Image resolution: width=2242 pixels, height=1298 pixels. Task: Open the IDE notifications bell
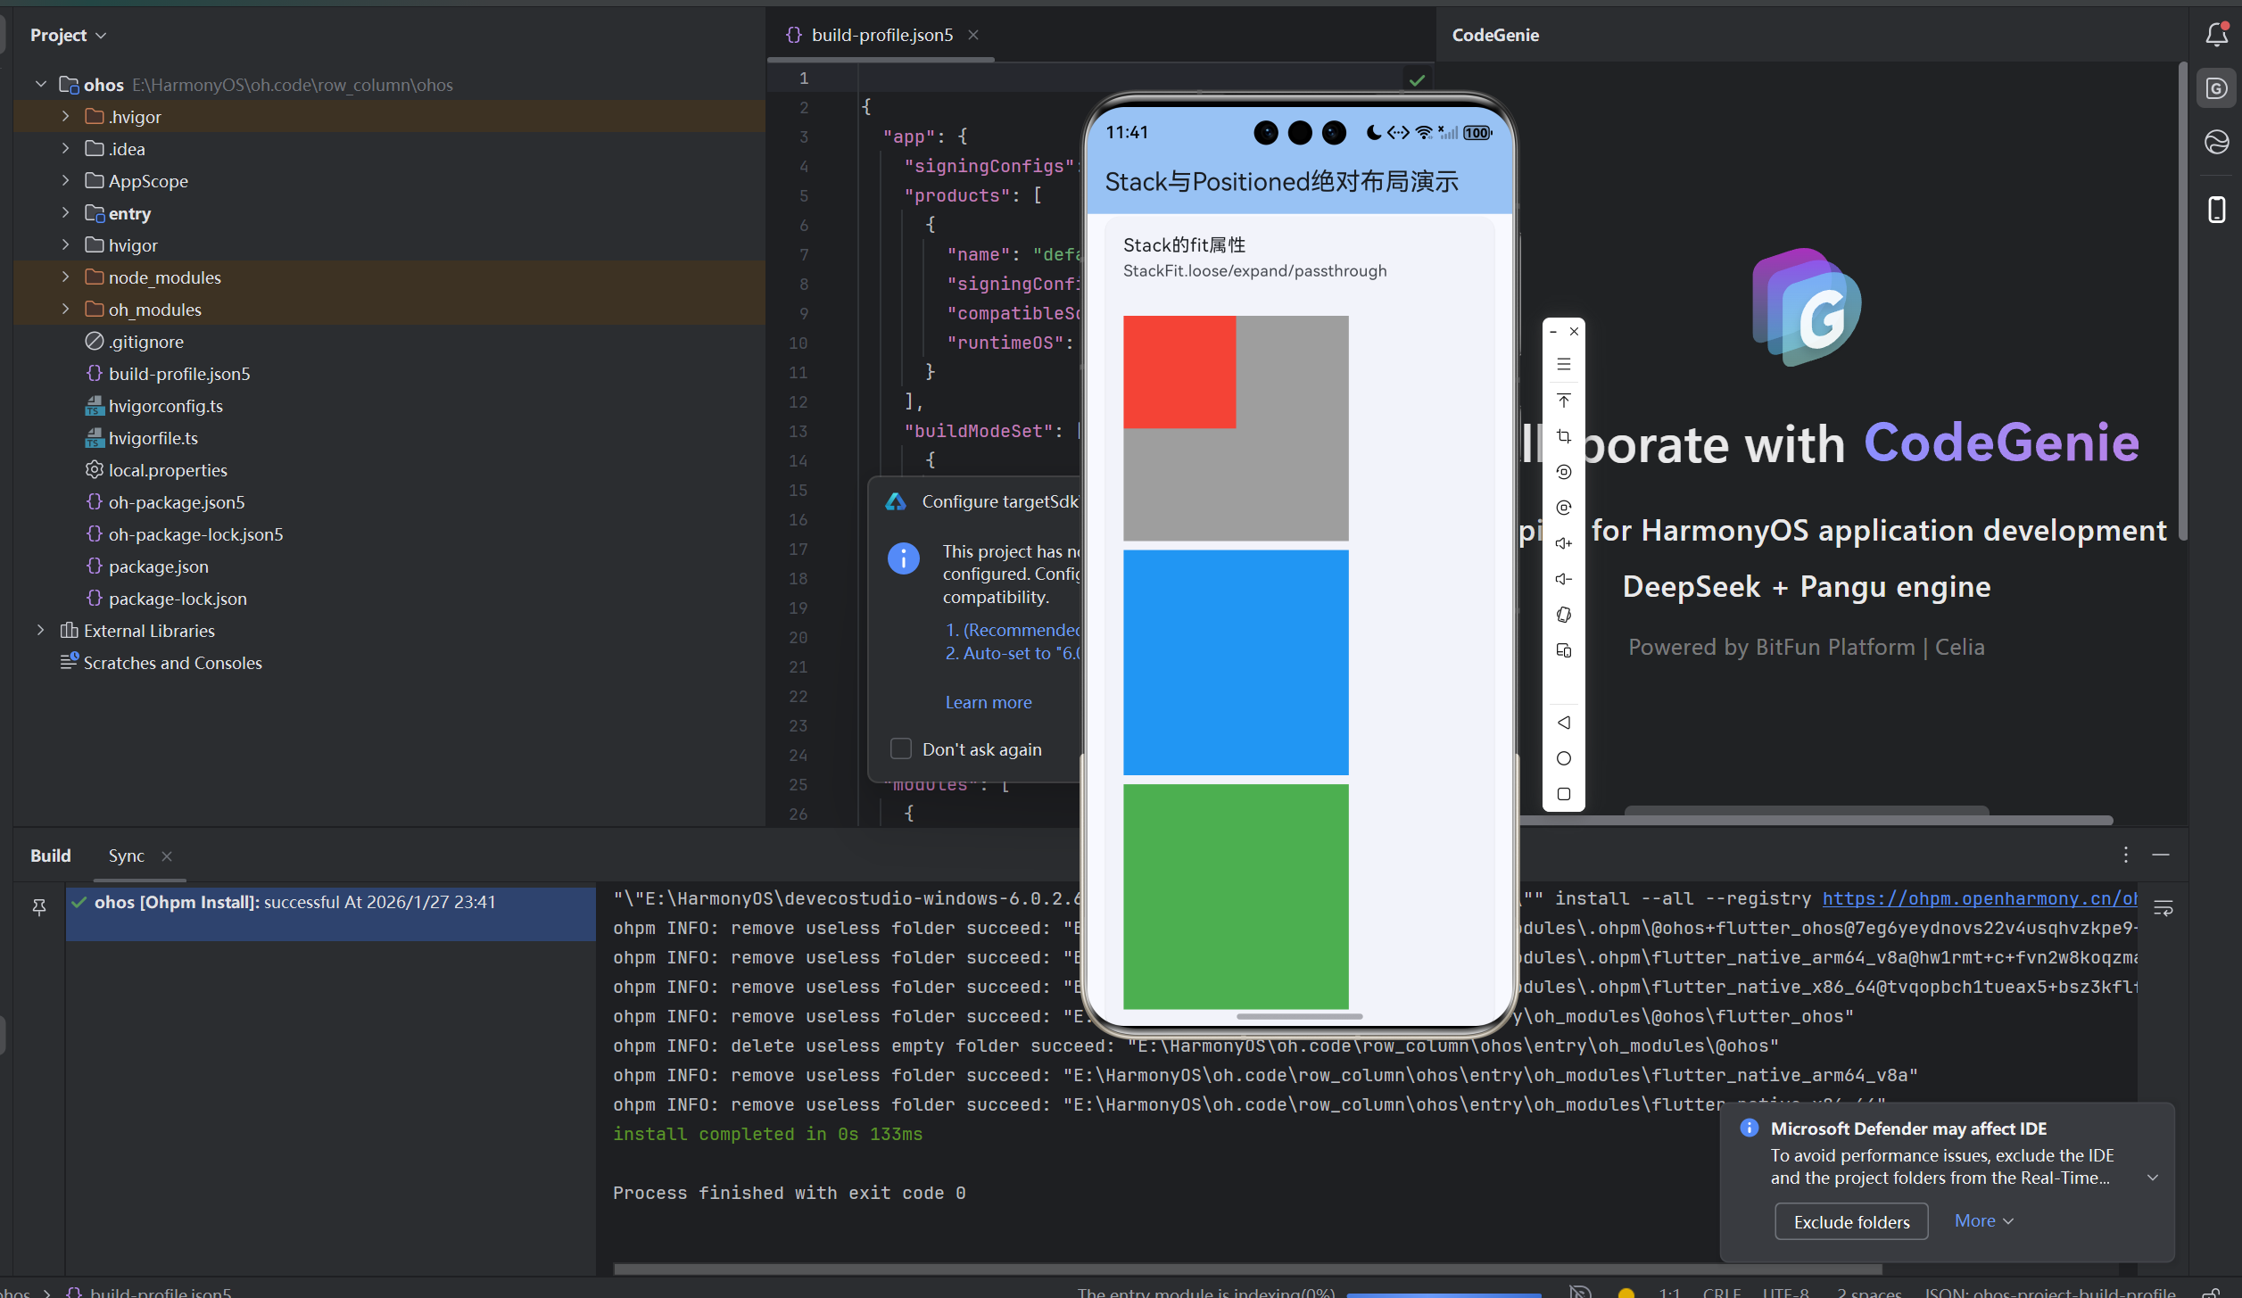click(x=2217, y=34)
